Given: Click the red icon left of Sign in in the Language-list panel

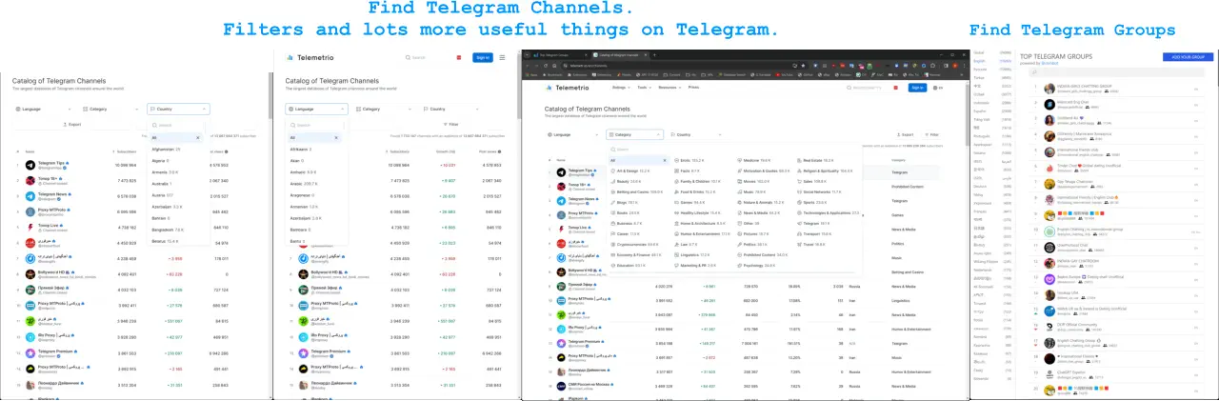Looking at the screenshot, I should tap(461, 57).
